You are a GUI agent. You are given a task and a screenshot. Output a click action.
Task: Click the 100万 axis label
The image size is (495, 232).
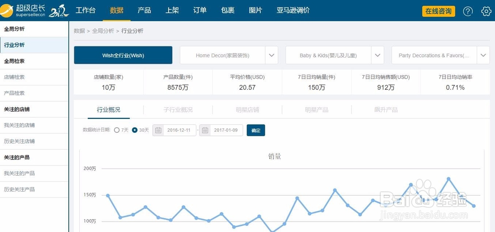(90, 221)
